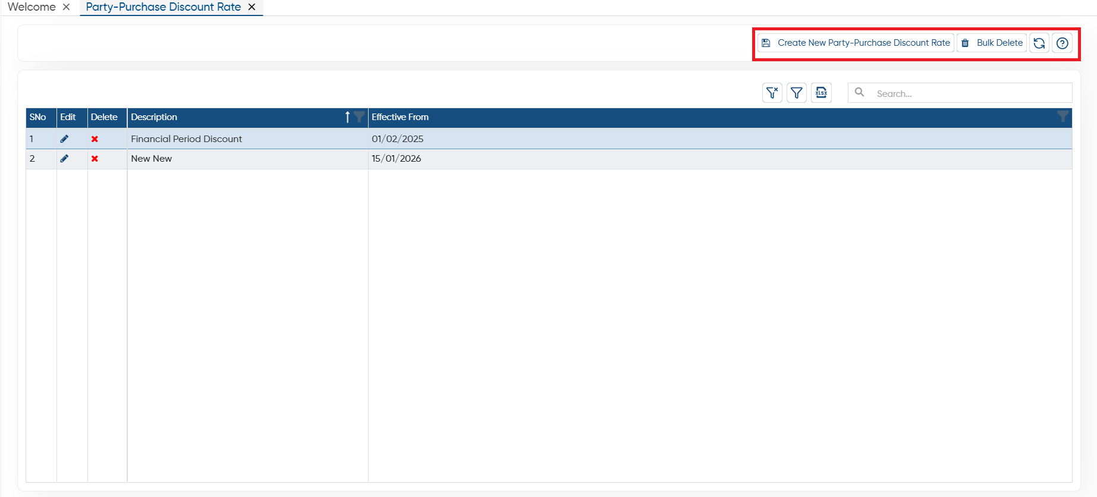This screenshot has width=1097, height=497.
Task: Sort by the Effective From header
Action: (400, 117)
